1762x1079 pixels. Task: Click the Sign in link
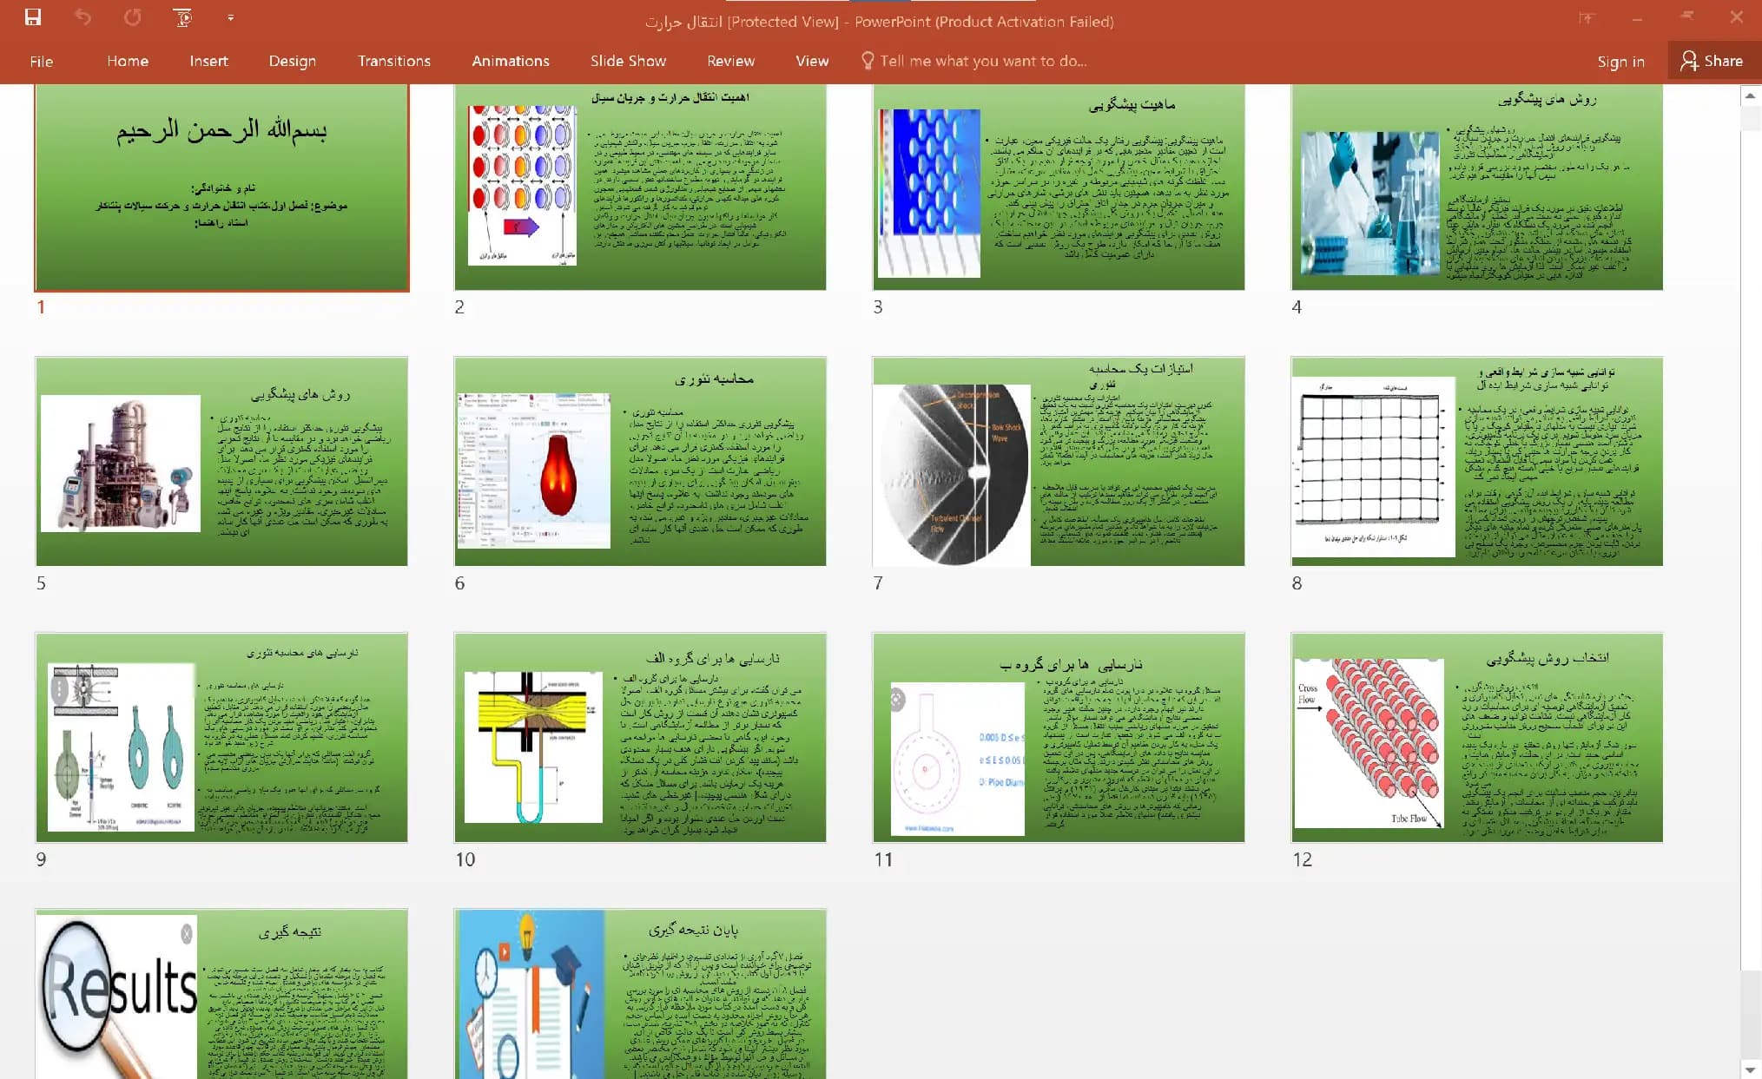tap(1620, 62)
